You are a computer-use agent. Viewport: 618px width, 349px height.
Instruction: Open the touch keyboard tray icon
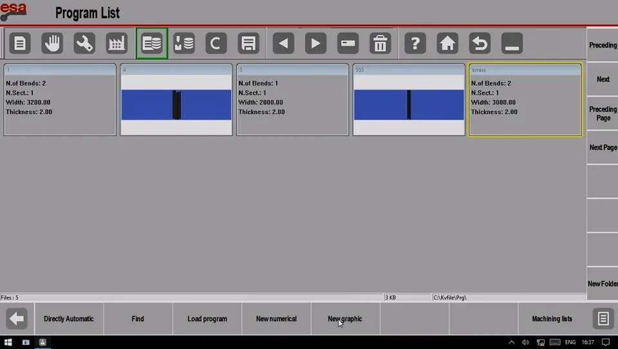555,342
